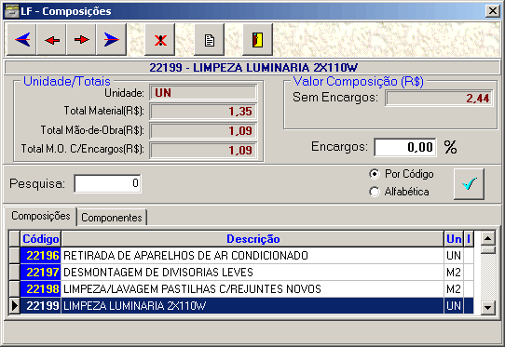Click the Unidade field showing UN
The height and width of the screenshot is (347, 505).
click(203, 93)
